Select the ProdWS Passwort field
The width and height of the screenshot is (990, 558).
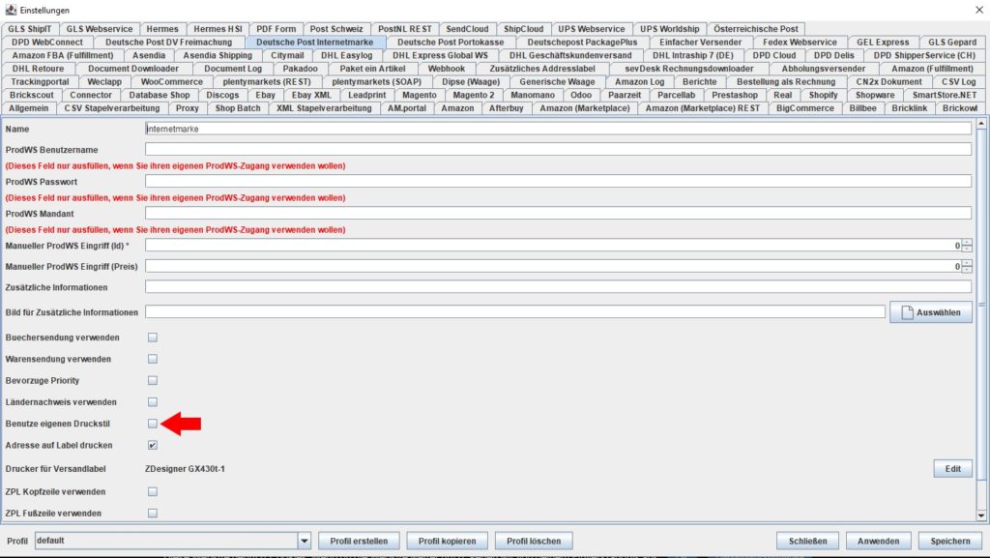(558, 182)
